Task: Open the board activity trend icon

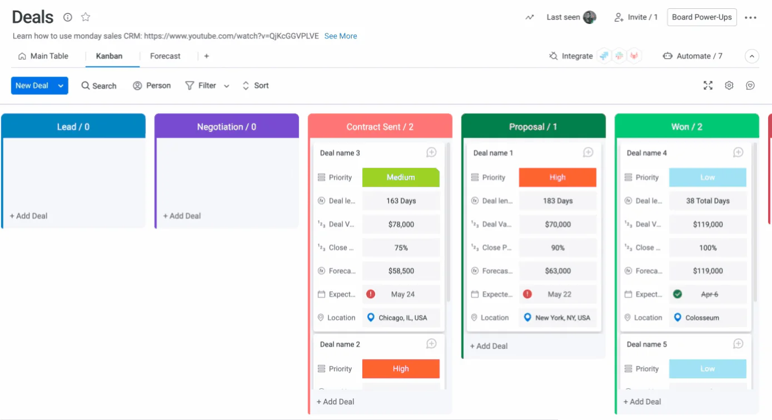Action: click(x=530, y=17)
